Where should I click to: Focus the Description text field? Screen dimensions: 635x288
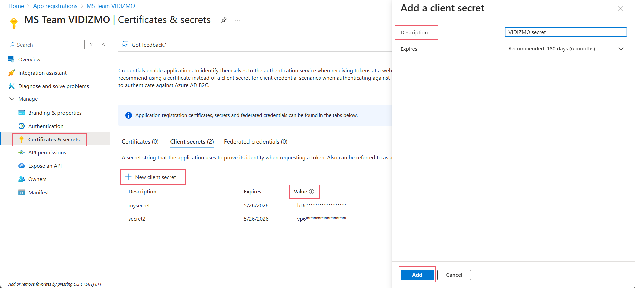[x=565, y=32]
